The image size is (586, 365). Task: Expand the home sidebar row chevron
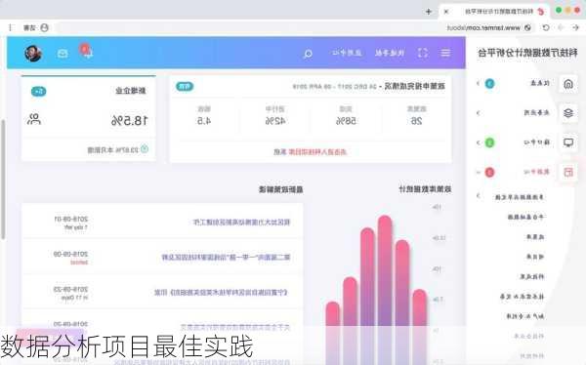[x=478, y=83]
